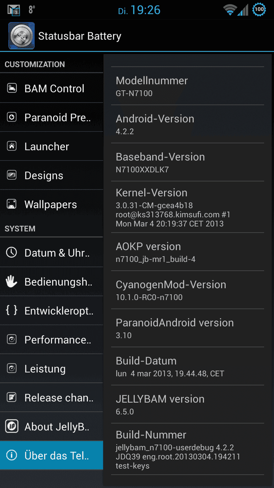This screenshot has height=488, width=274.
Task: Select Leistung in the system list
Action: tap(51, 369)
